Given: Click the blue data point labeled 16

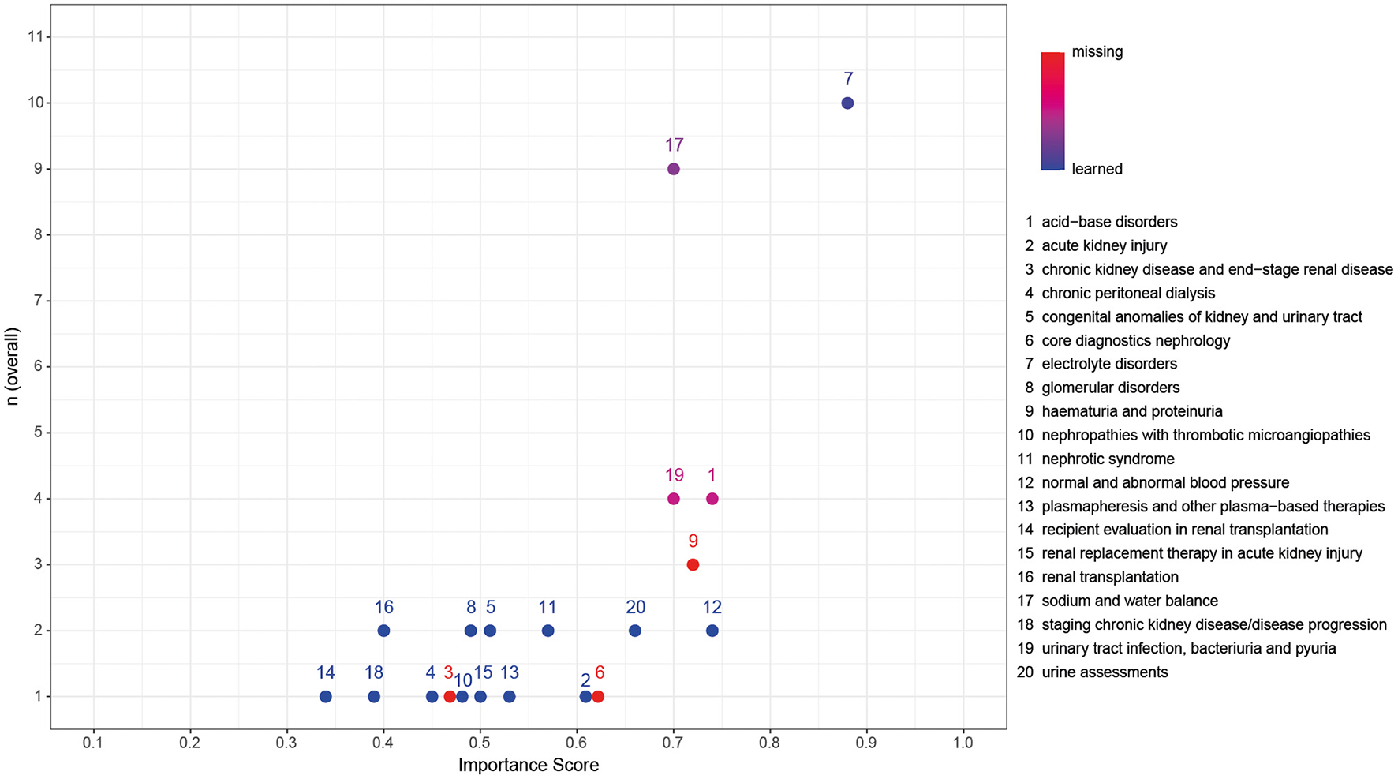Looking at the screenshot, I should [x=383, y=631].
